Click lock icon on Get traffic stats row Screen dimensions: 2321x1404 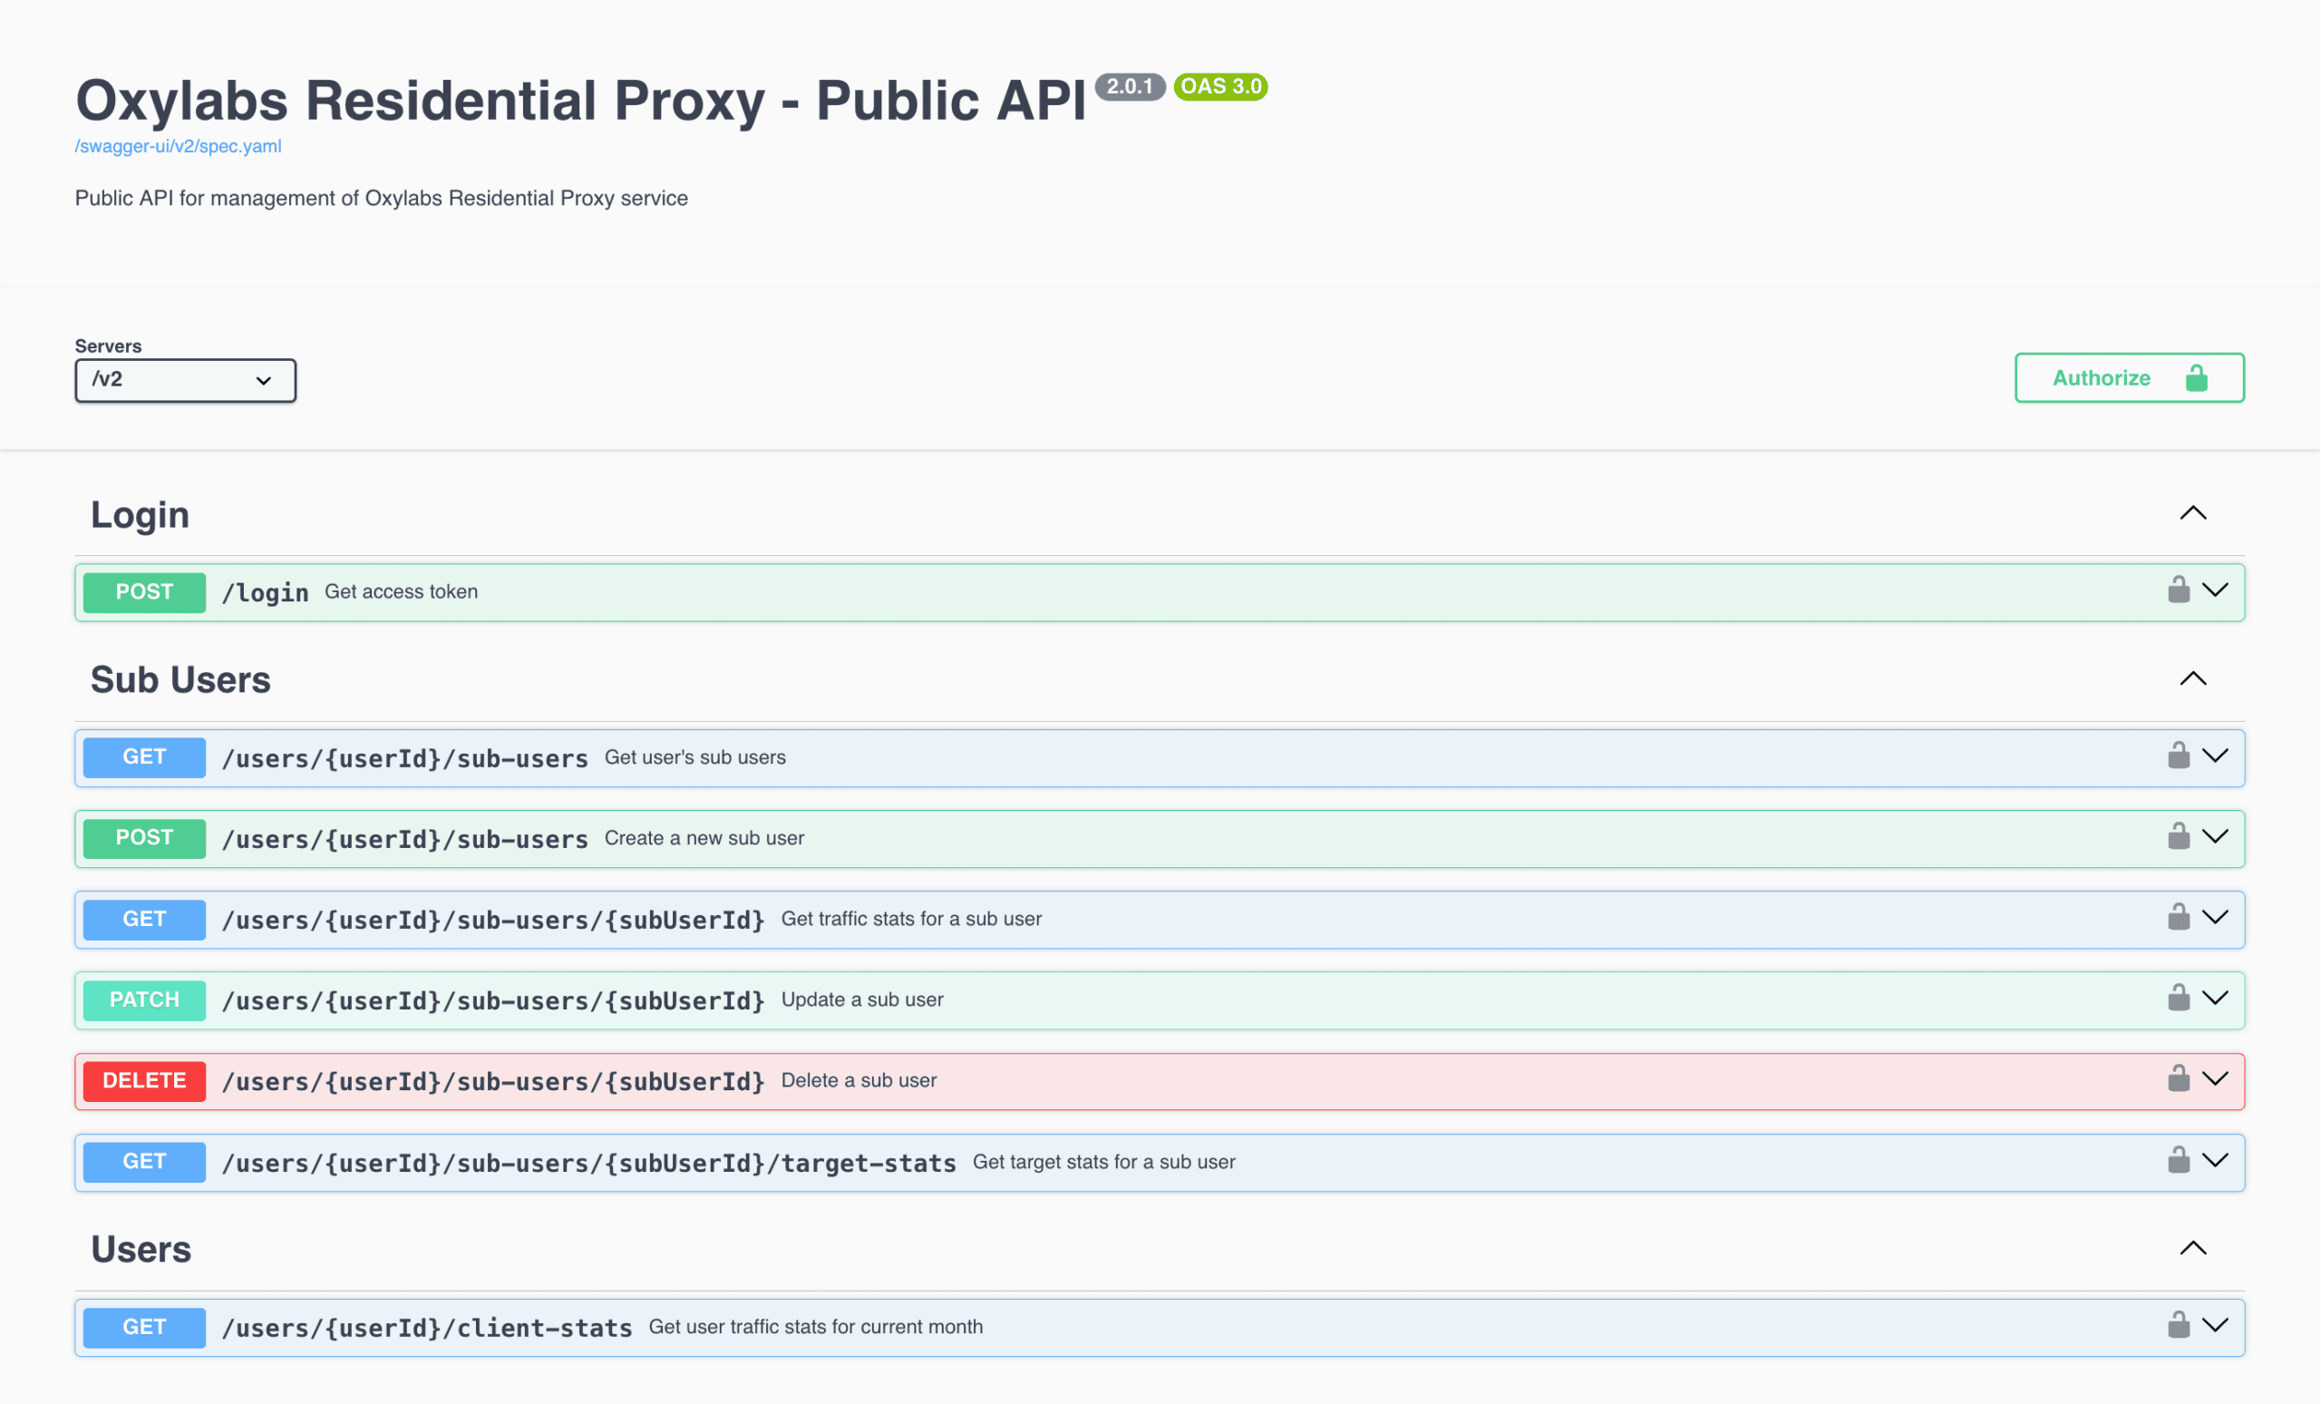2178,918
